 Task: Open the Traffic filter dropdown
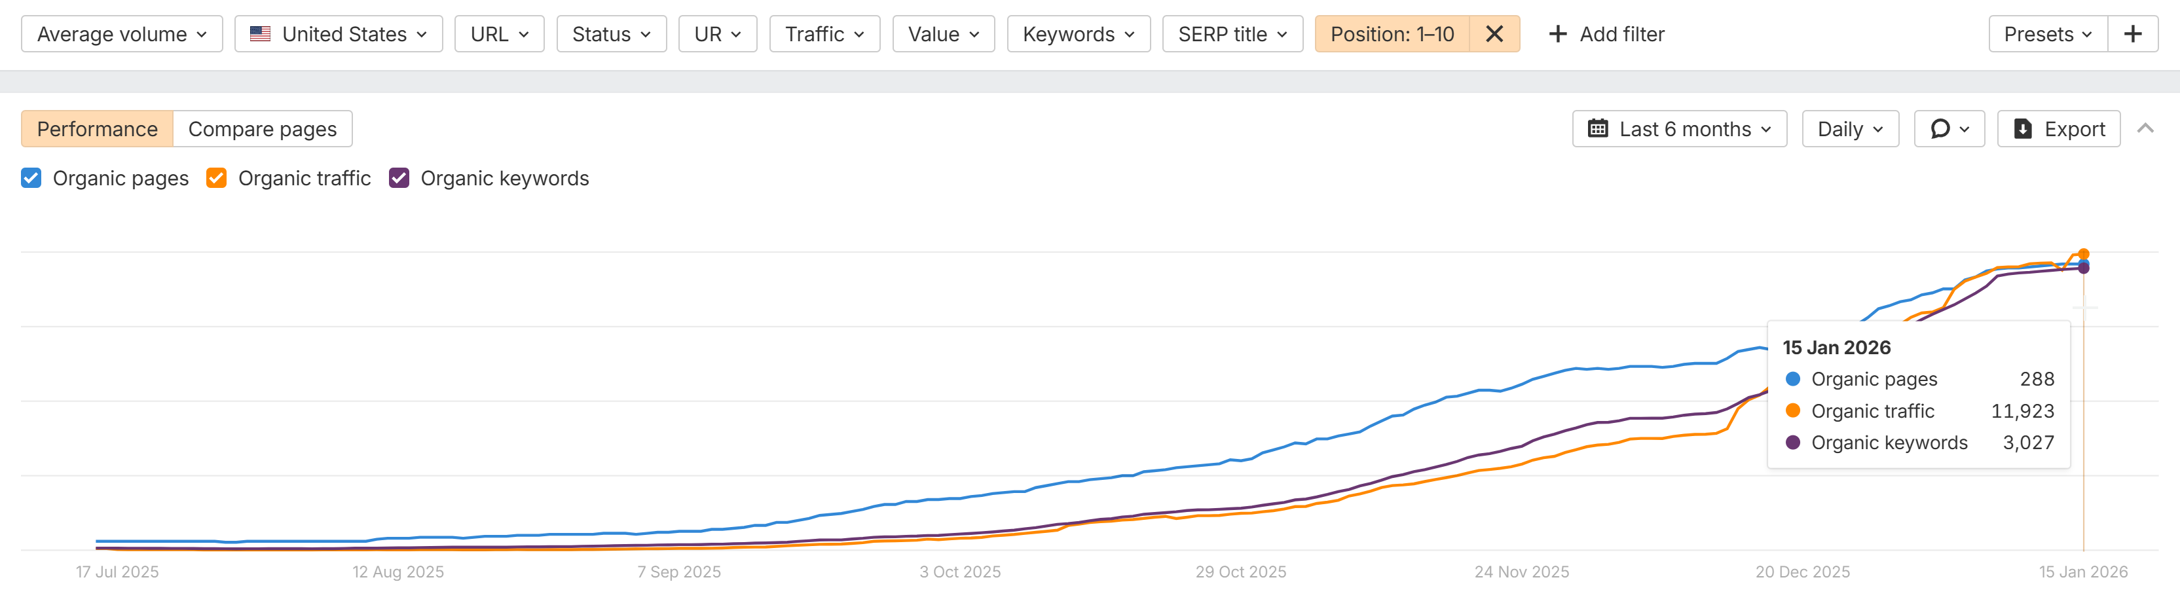824,35
